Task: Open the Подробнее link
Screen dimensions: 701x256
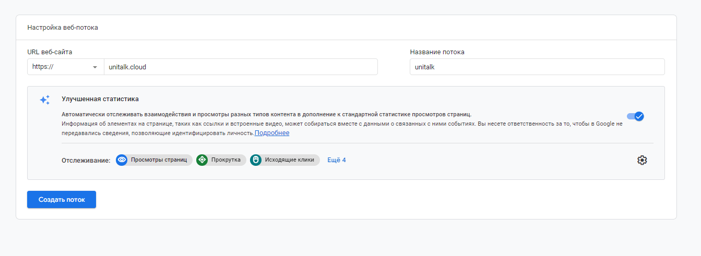Action: click(272, 133)
